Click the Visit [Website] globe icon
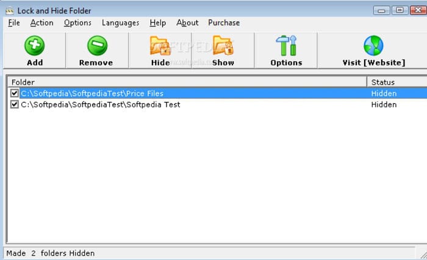Screen dimensions: 427x260 coord(373,46)
